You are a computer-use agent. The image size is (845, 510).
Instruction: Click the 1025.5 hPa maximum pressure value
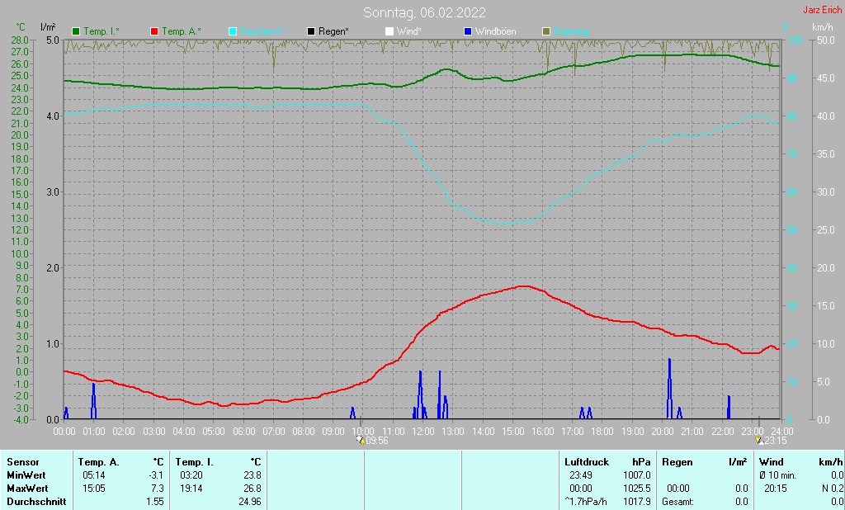[x=637, y=488]
